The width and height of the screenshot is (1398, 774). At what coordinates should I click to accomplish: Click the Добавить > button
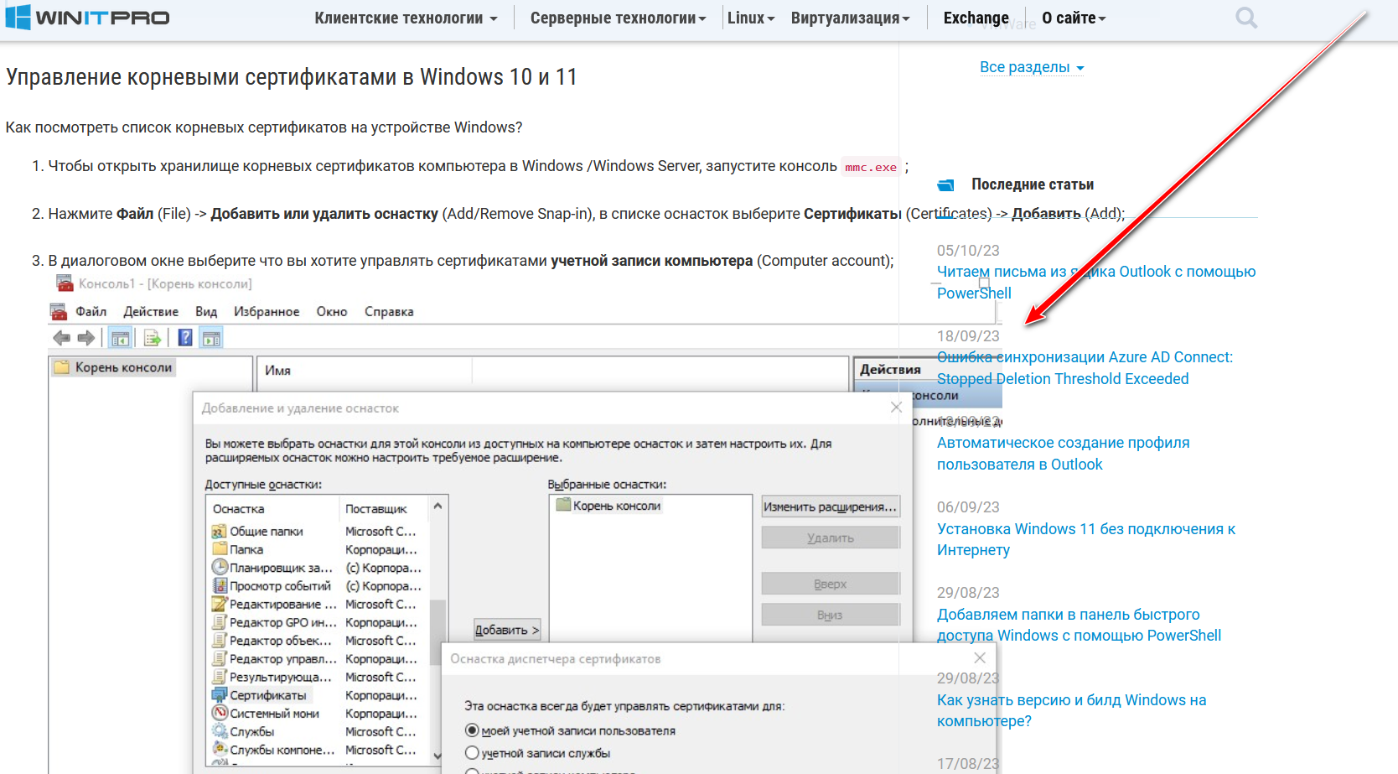(x=507, y=630)
